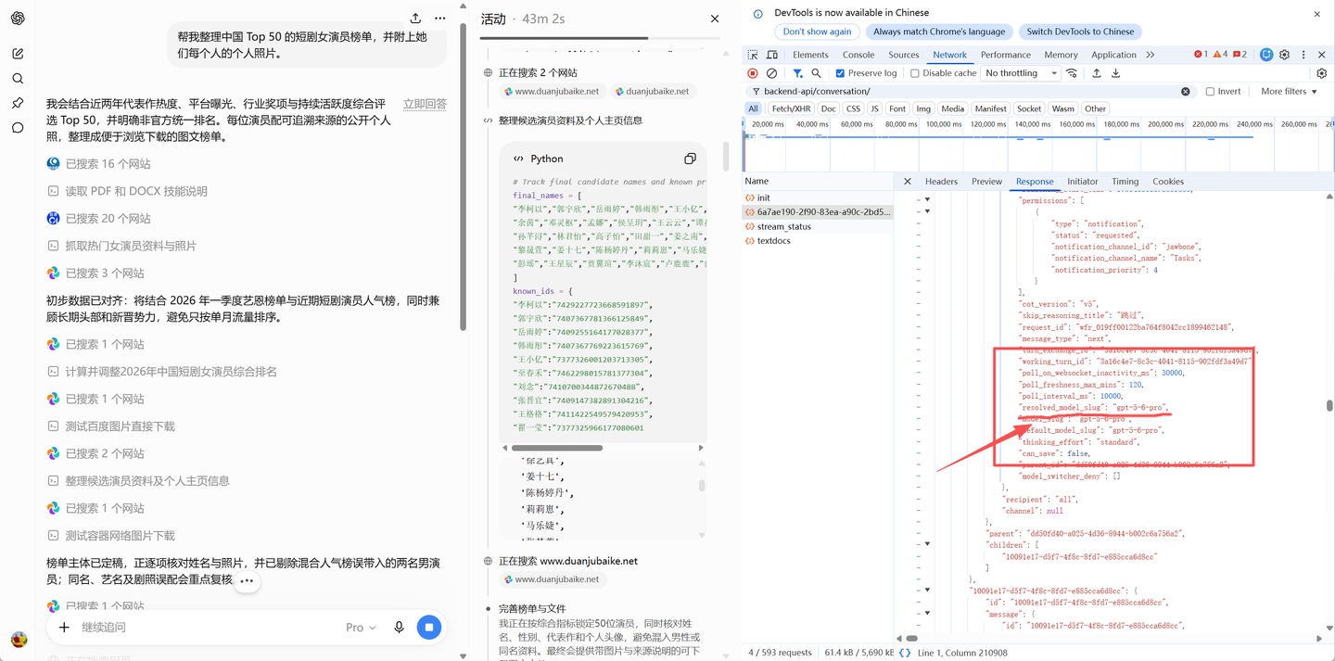Select the DevTools inspect element tool
This screenshot has height=661, width=1335.
coord(753,55)
